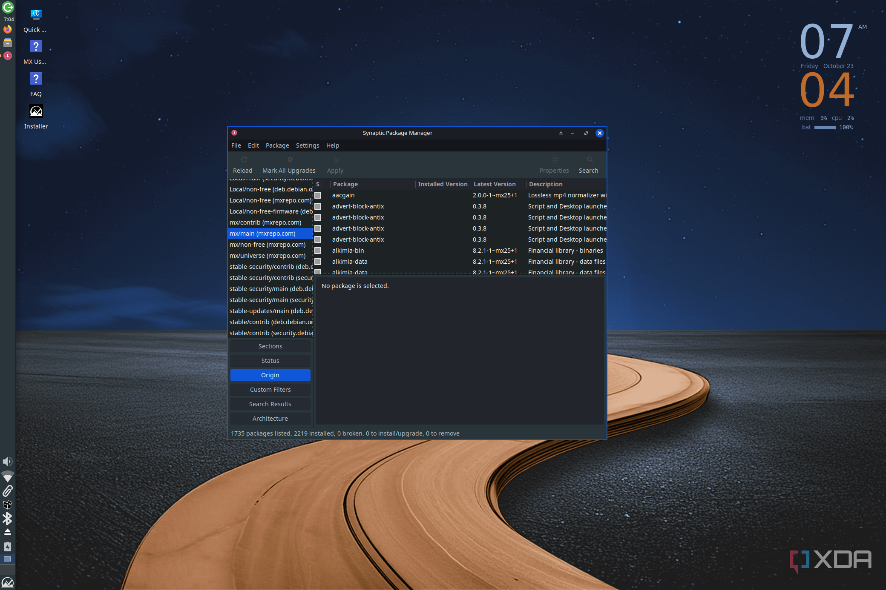Click the Origin filter button
Viewport: 886px width, 590px height.
point(270,375)
